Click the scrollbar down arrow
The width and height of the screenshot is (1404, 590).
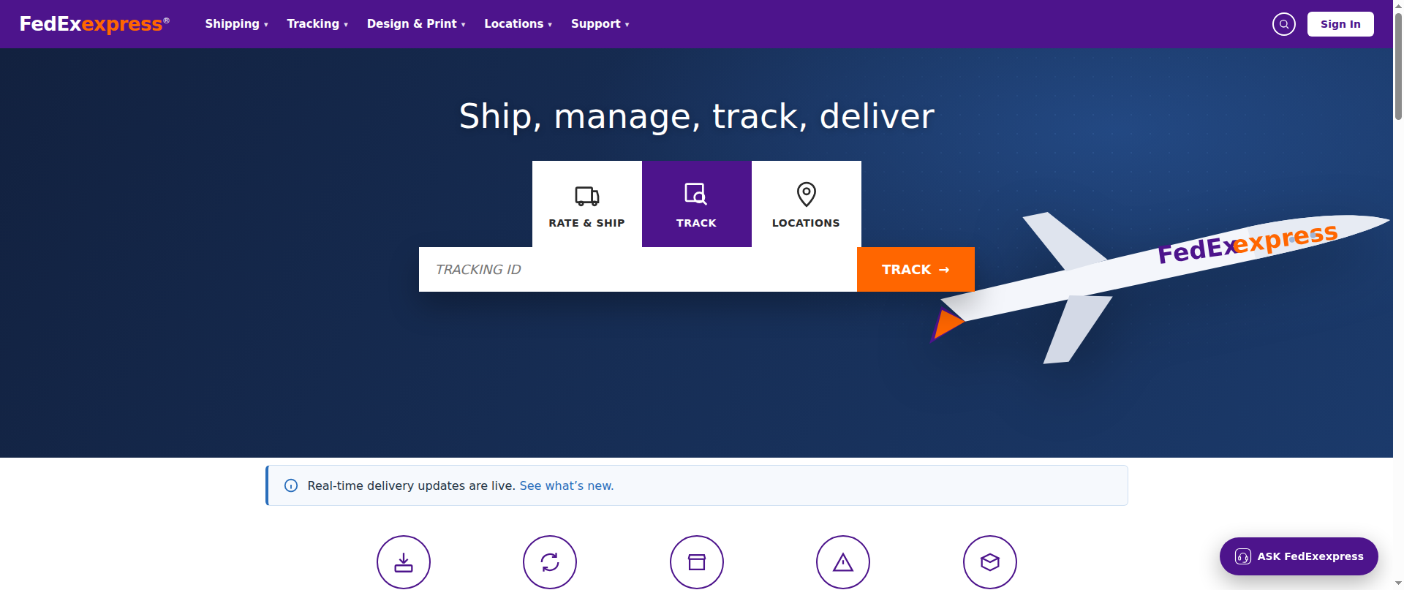coord(1398,584)
